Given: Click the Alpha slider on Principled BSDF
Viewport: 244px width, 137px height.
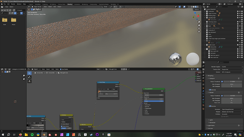Looking at the screenshot, I should [153, 101].
